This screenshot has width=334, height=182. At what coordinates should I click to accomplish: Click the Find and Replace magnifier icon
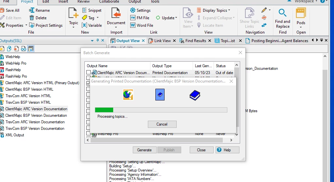point(282,13)
